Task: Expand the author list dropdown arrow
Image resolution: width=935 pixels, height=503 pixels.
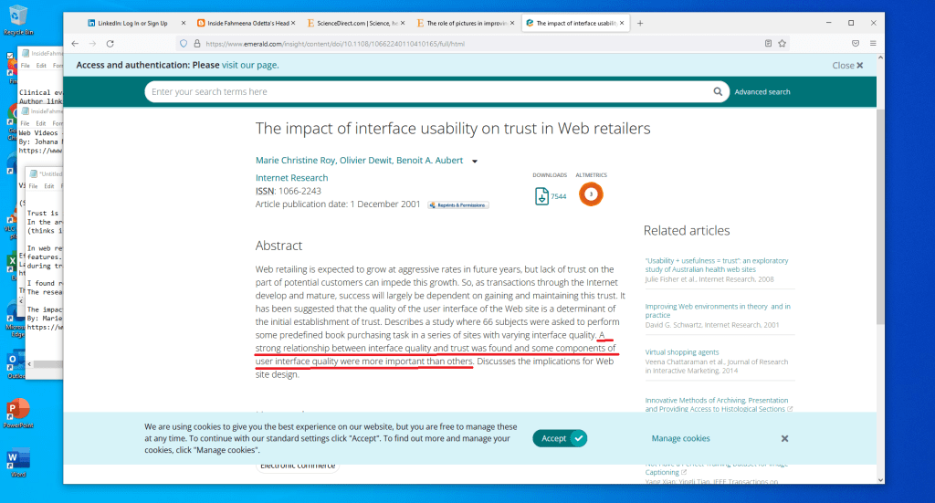Action: (x=475, y=162)
